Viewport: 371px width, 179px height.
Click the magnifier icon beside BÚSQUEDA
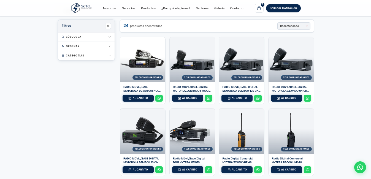pyautogui.click(x=63, y=37)
